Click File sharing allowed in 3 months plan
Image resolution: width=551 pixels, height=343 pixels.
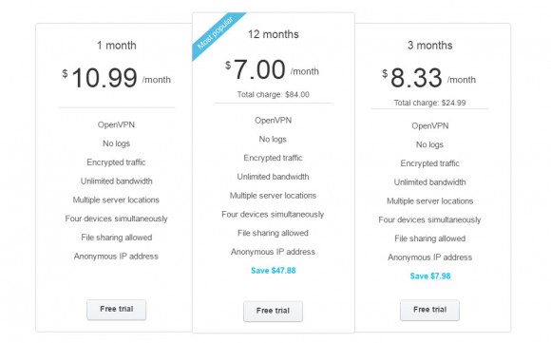click(429, 238)
